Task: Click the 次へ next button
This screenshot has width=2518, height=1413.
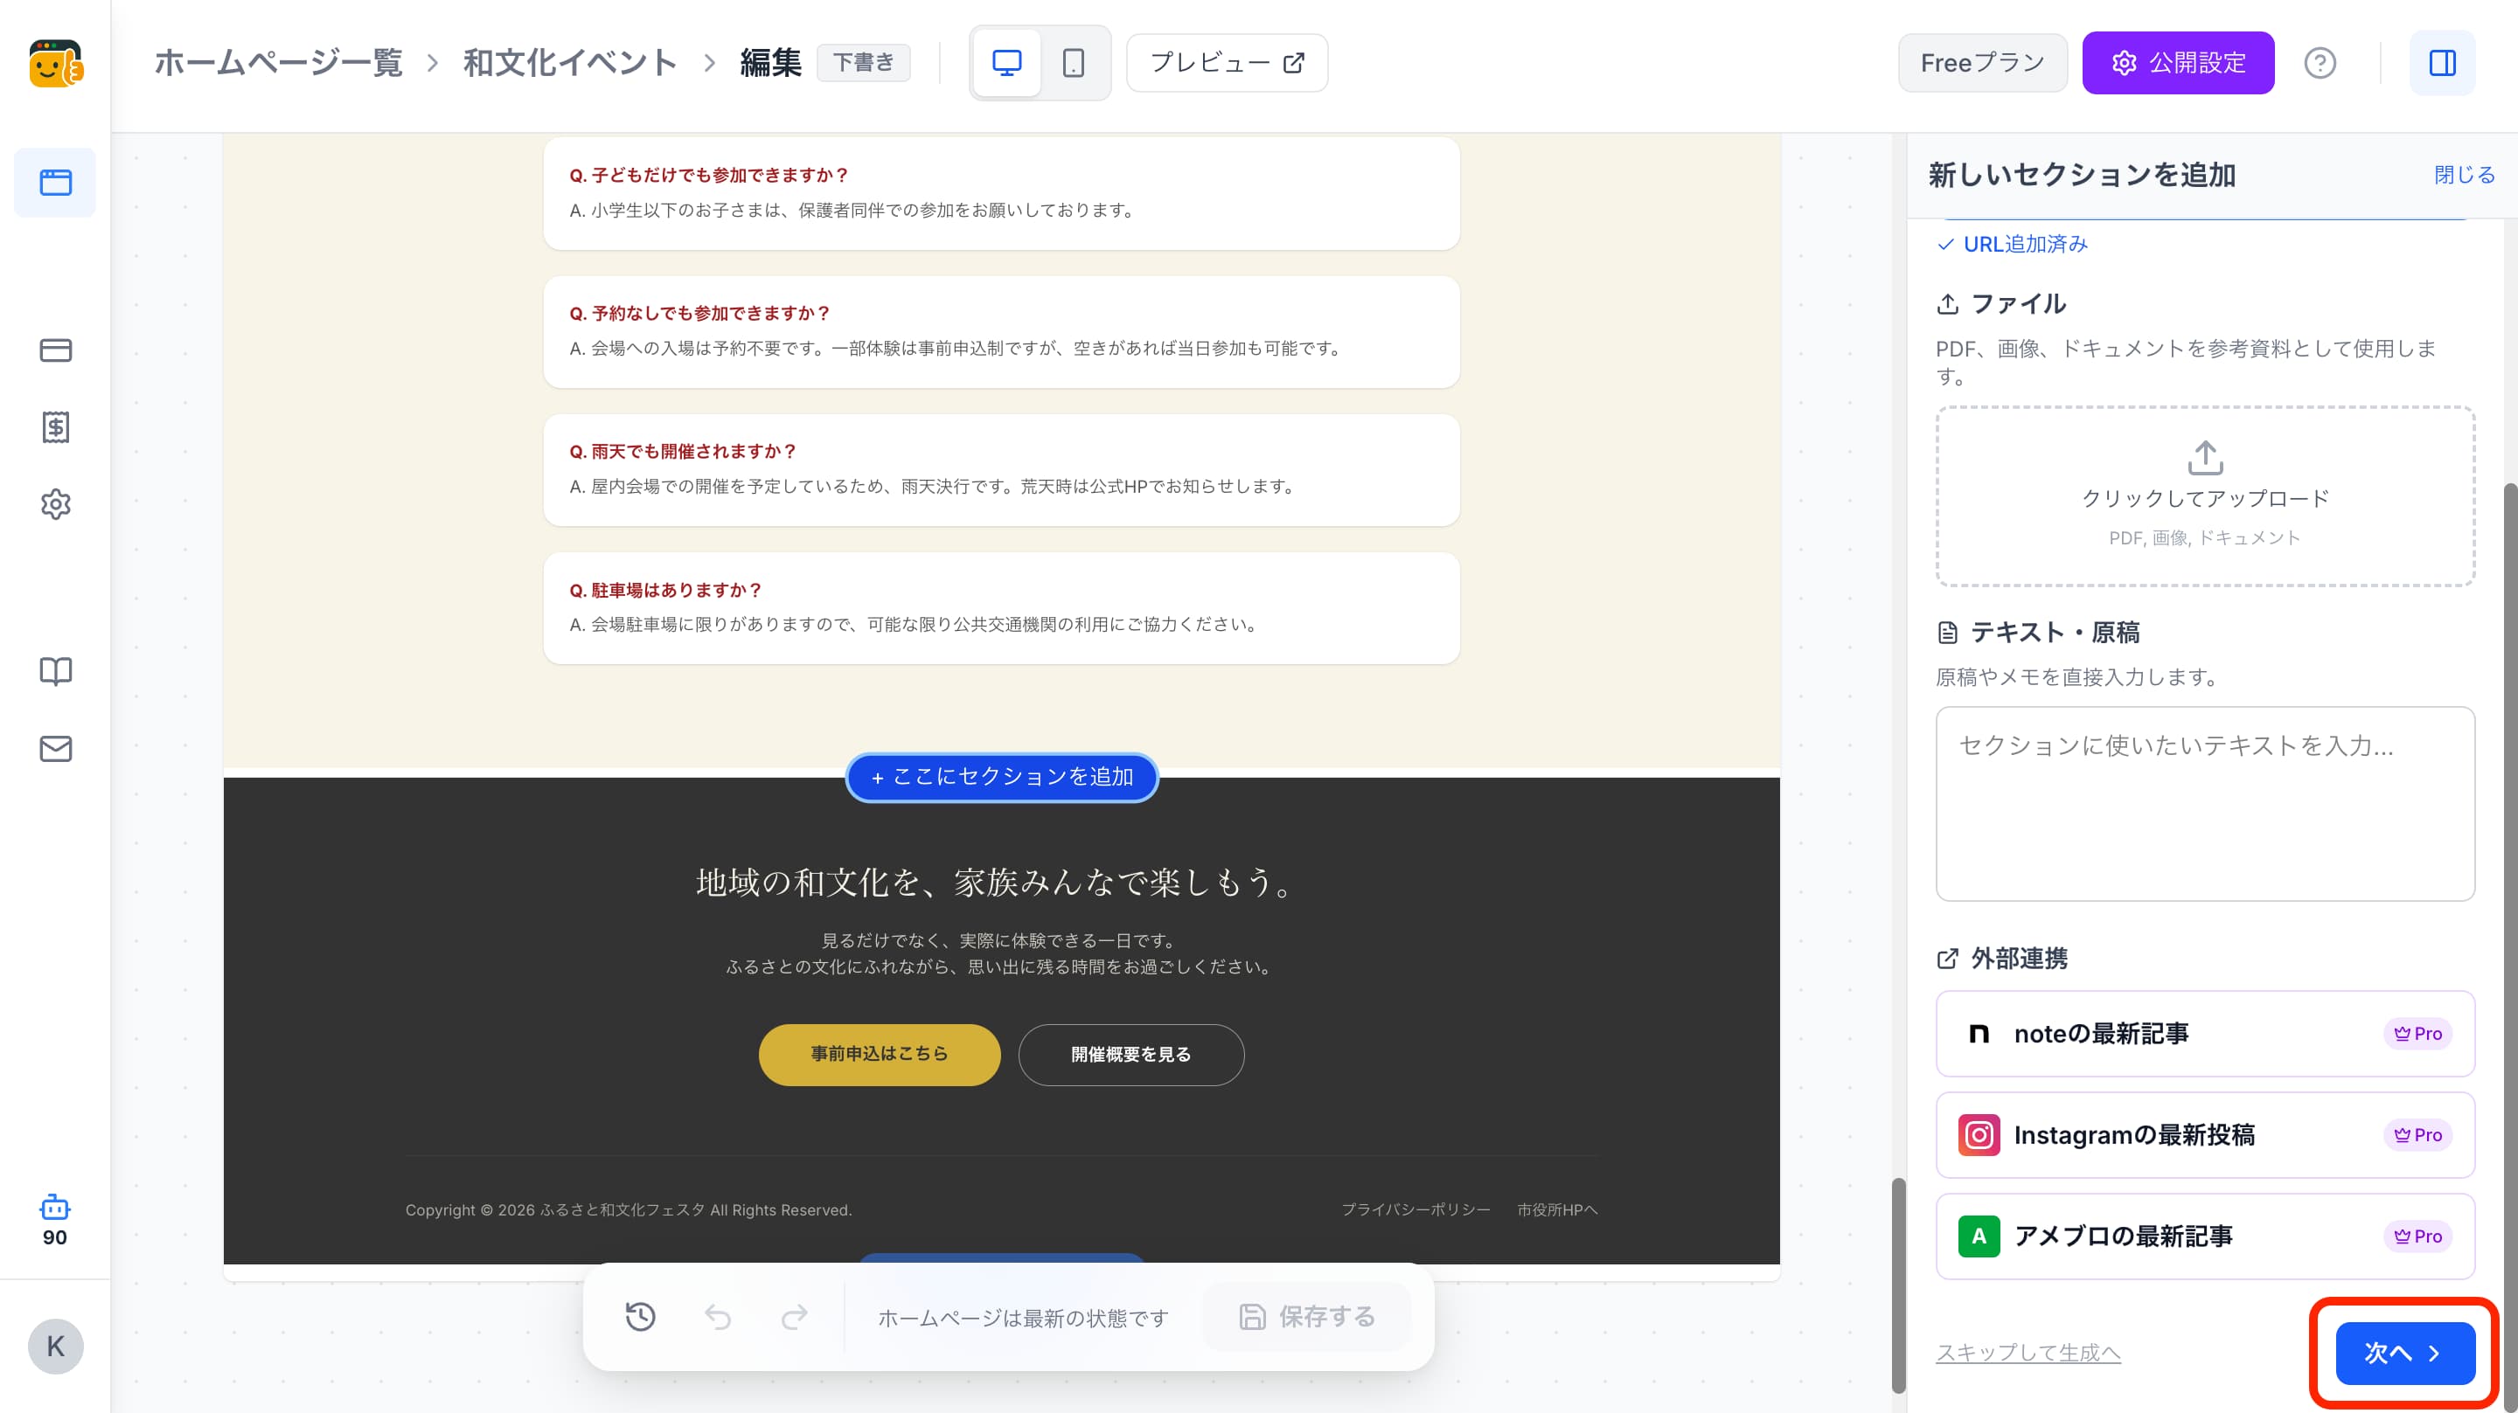Action: coord(2404,1354)
